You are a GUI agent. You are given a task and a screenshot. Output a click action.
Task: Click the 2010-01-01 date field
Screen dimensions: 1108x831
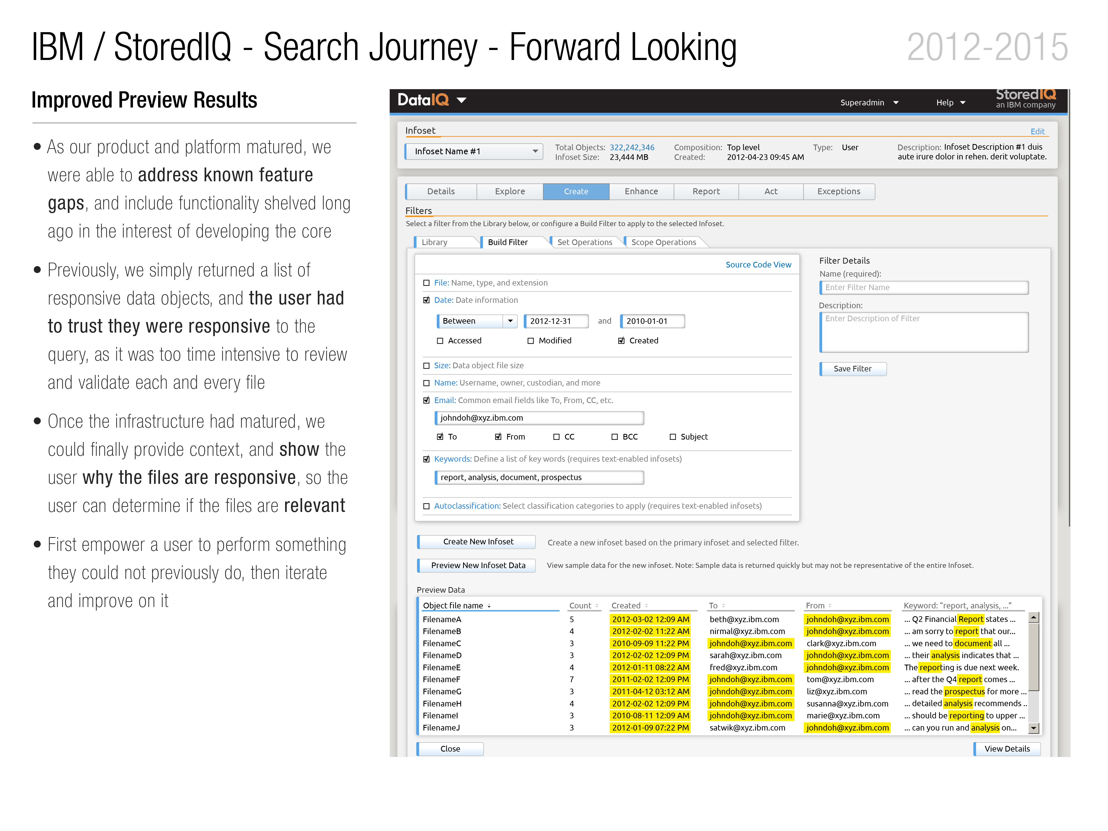click(652, 321)
